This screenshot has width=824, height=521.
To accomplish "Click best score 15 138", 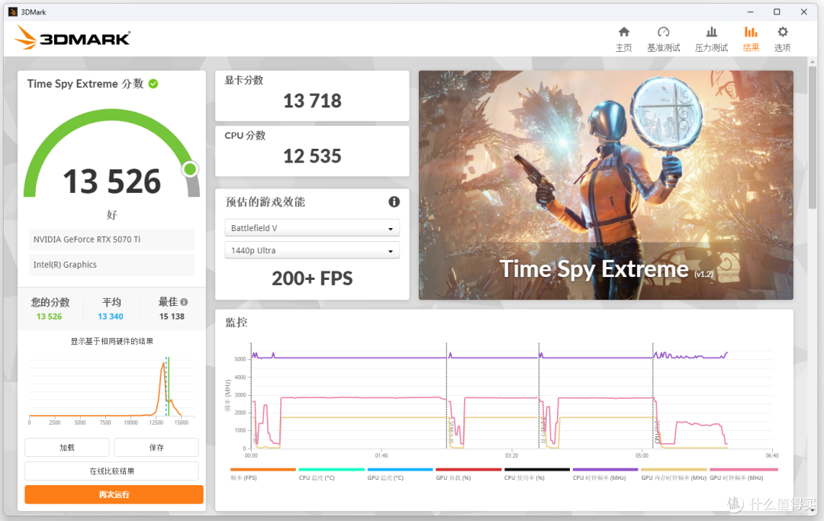I will coord(172,316).
